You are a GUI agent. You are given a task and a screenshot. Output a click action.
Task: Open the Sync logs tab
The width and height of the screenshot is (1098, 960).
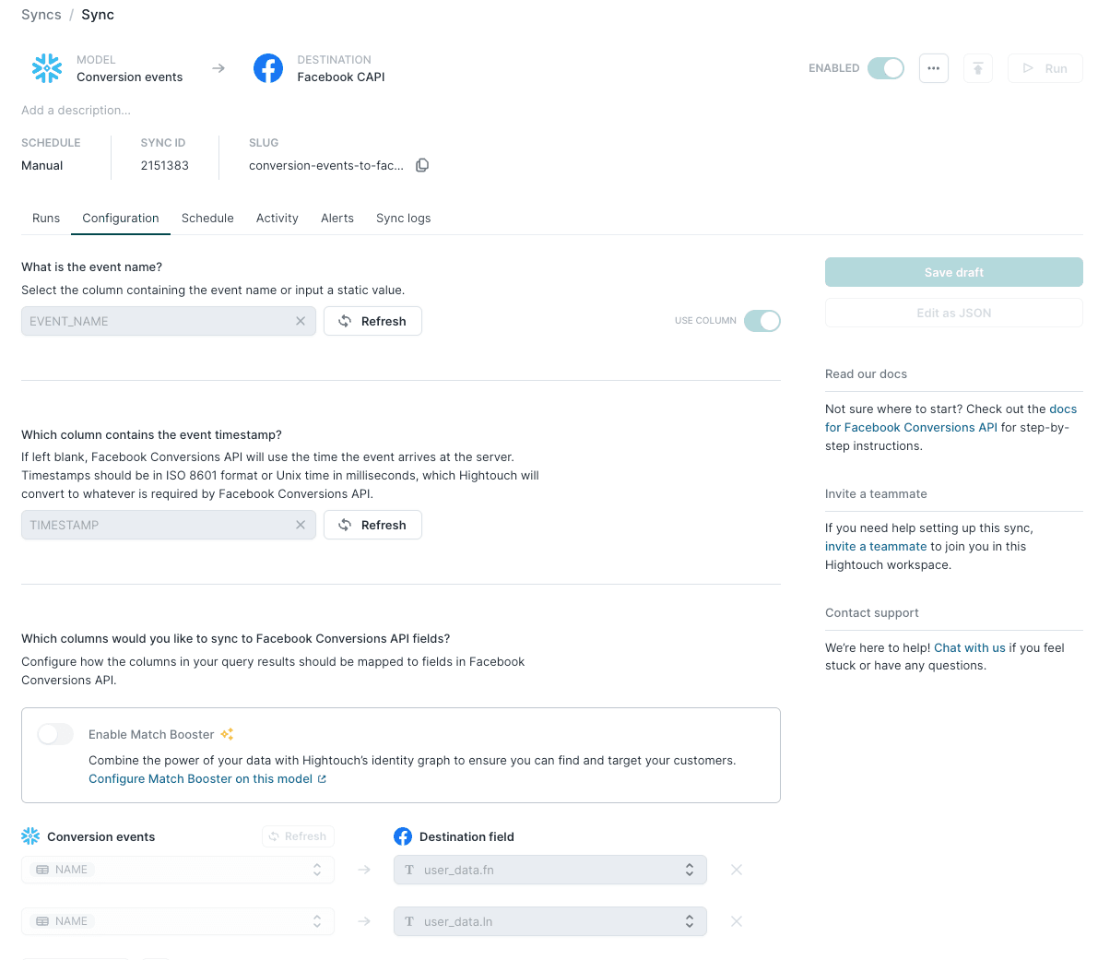tap(403, 218)
